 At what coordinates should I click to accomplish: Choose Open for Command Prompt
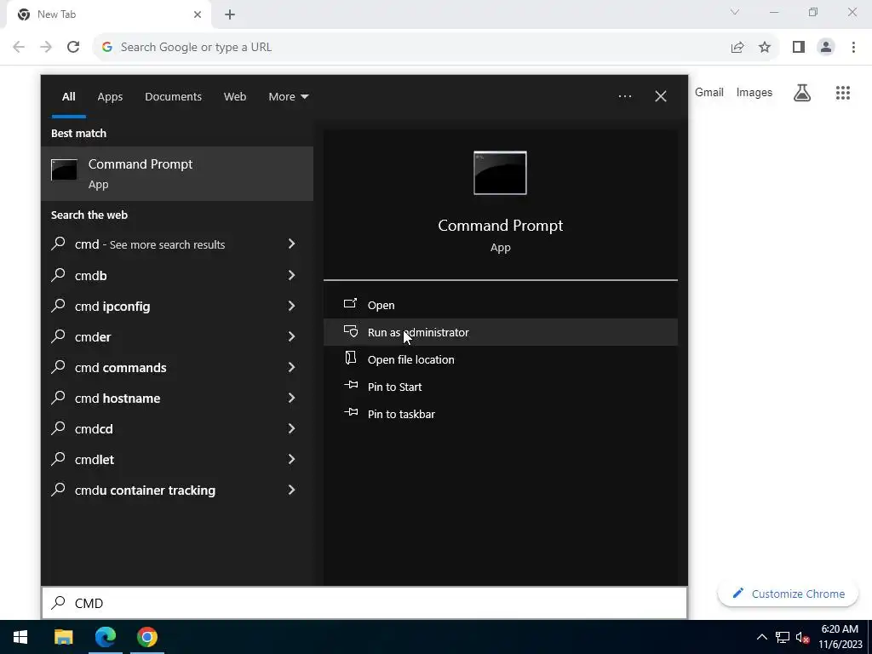click(500, 305)
